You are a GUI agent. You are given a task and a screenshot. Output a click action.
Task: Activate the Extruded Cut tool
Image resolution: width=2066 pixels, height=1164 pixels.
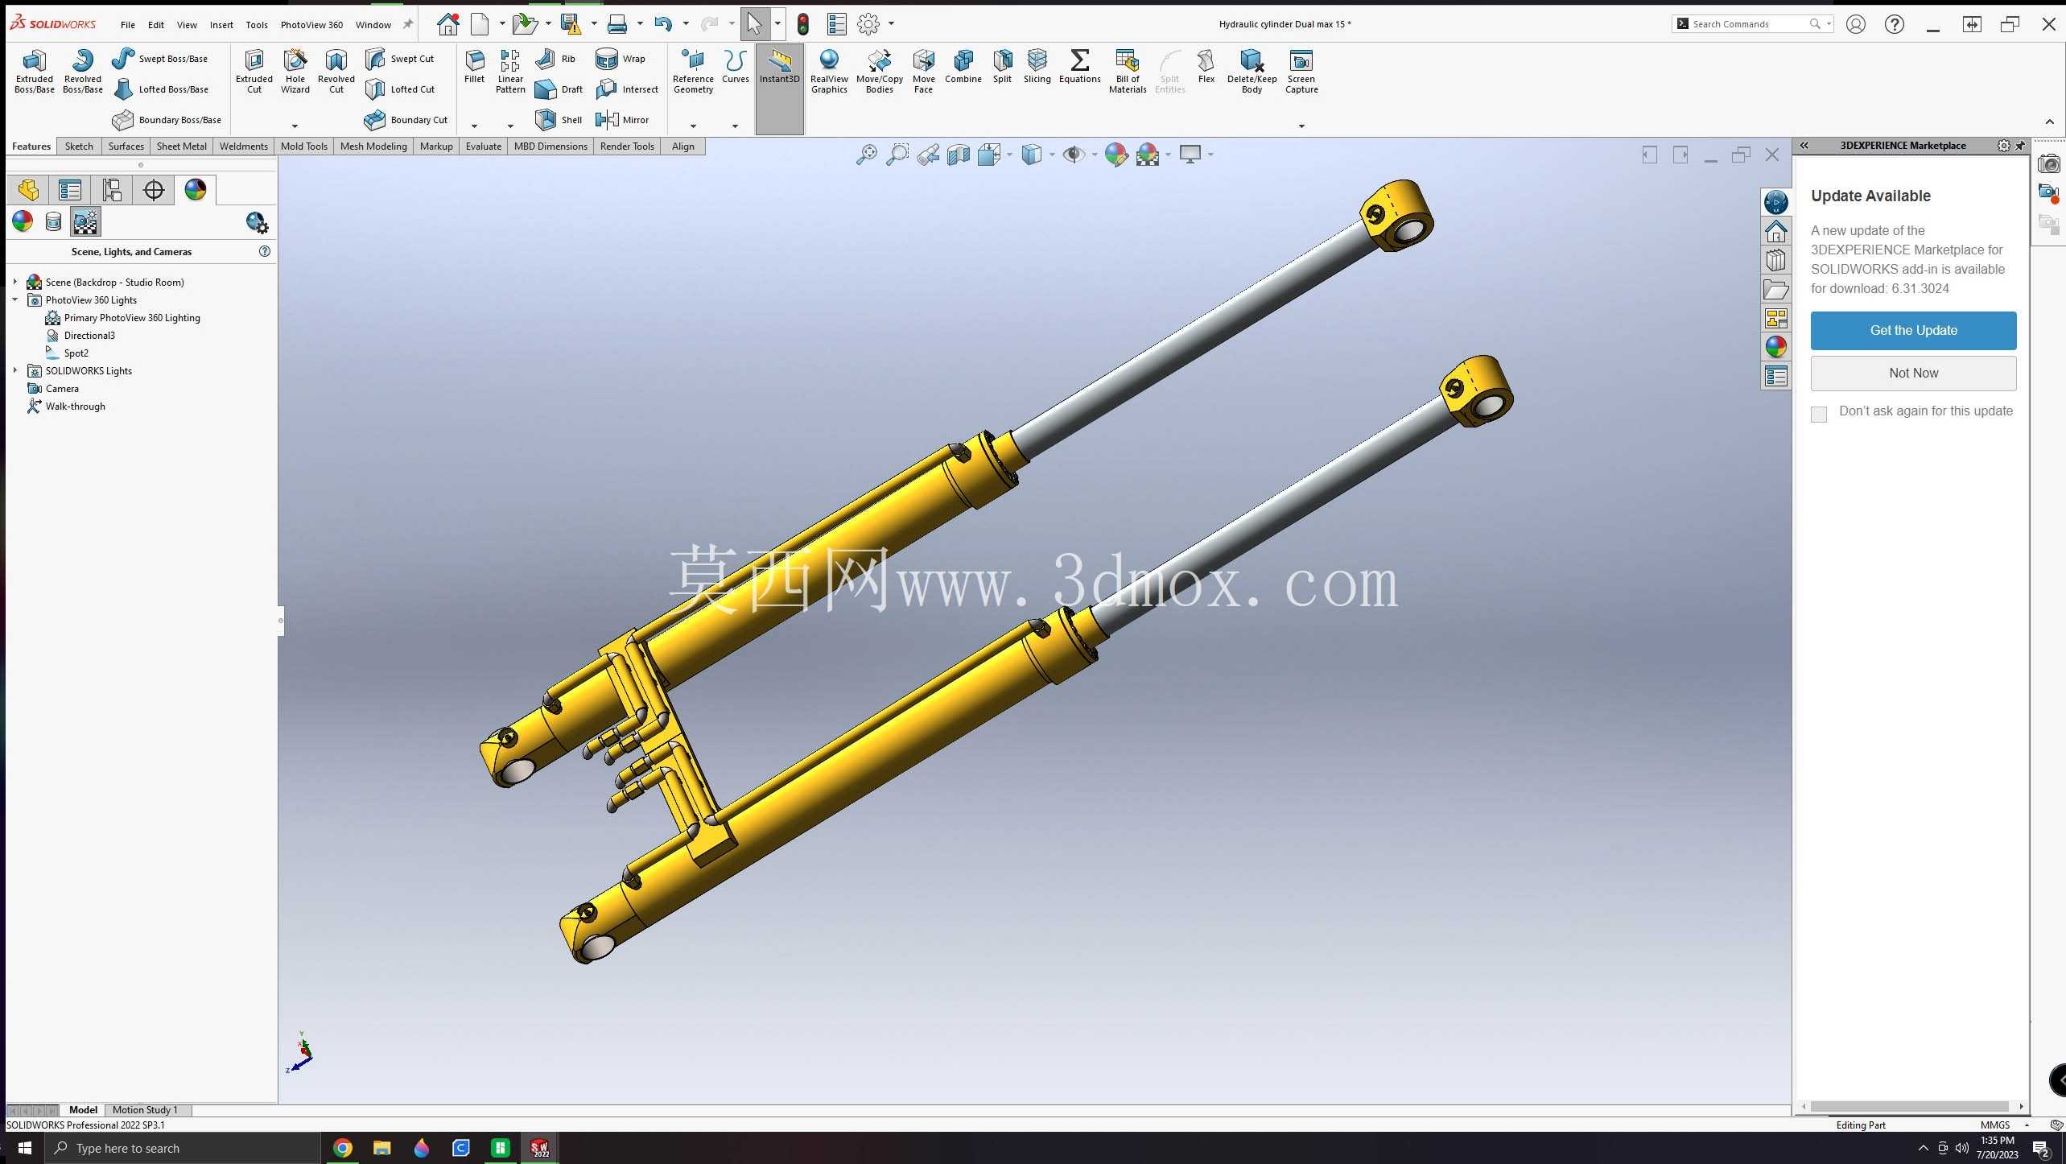click(254, 71)
